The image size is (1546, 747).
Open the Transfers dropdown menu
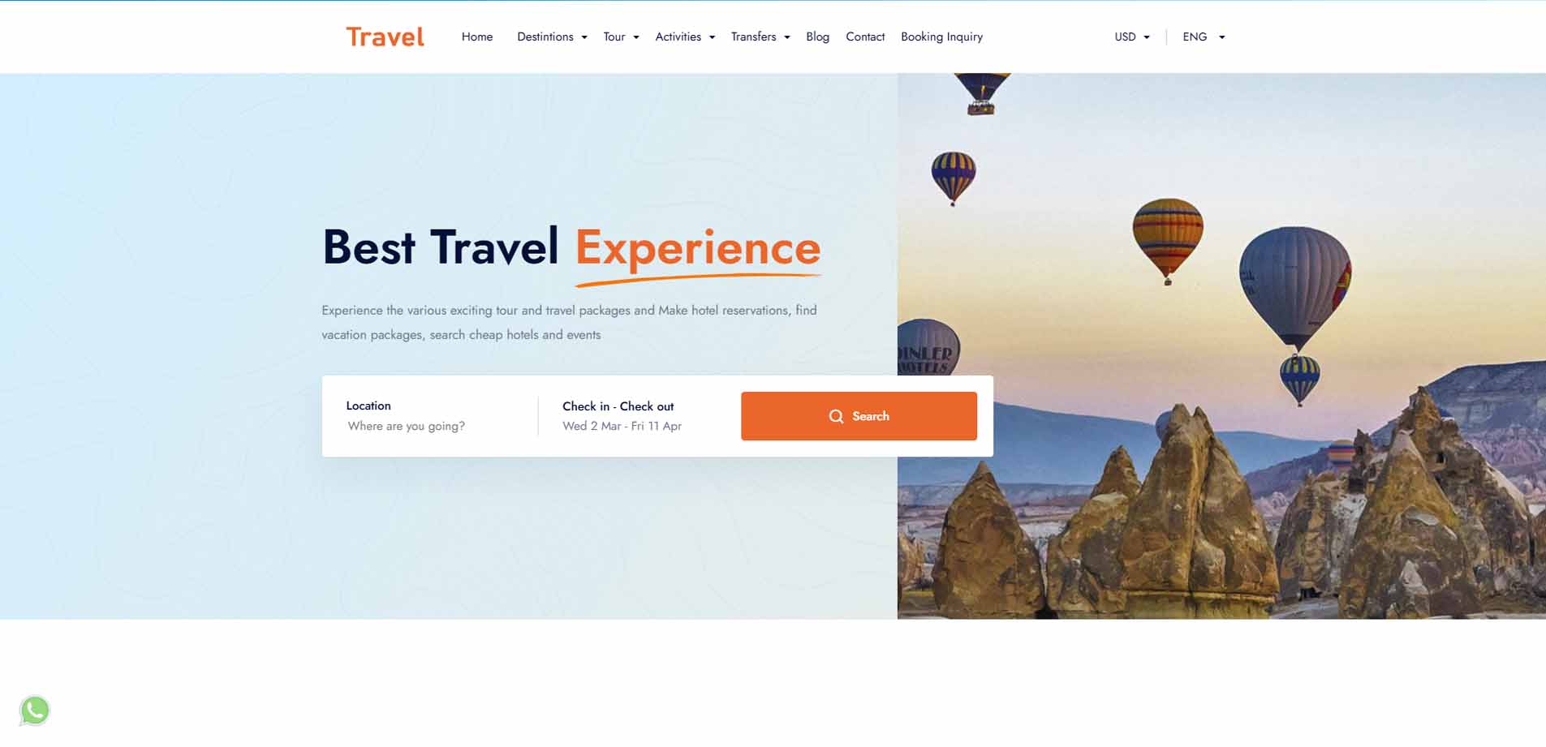click(x=760, y=36)
